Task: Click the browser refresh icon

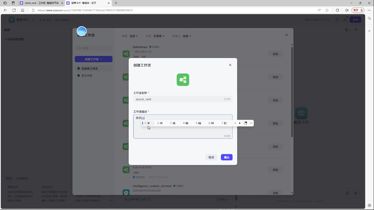Action: click(14, 10)
